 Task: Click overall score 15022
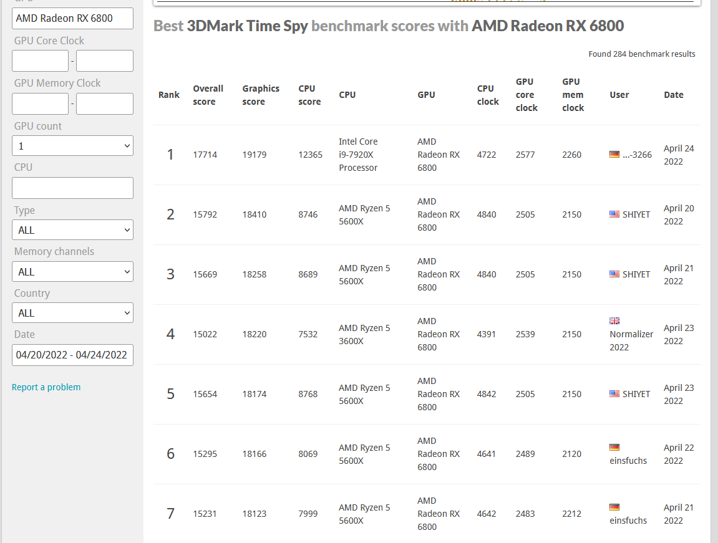[x=205, y=334]
